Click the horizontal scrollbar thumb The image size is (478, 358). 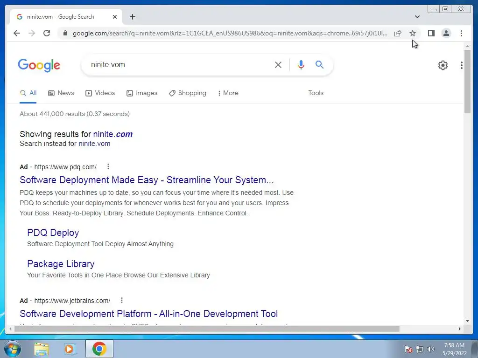[x=207, y=329]
